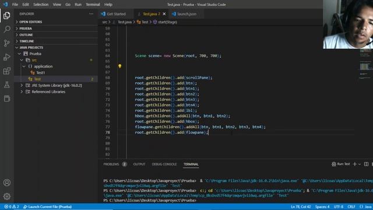Screen dimensions: 373x210
Task: Click Ln 78, Col 42 status item
Action: click(x=301, y=206)
